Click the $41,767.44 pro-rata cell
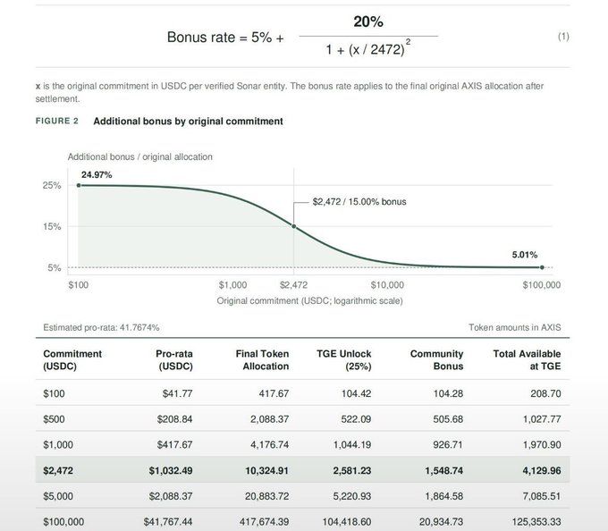Screen dimensions: 608x531 click(168, 522)
